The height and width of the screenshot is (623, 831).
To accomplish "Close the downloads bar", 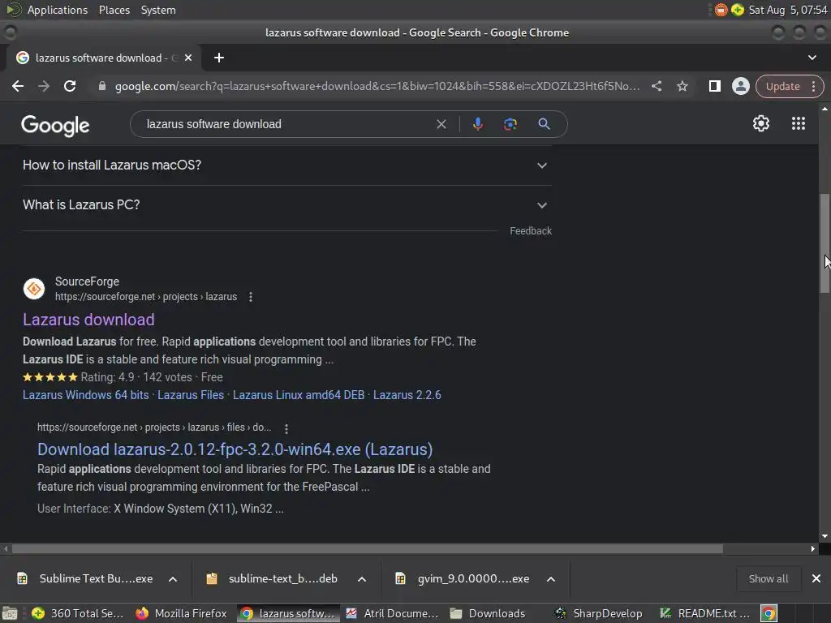I will 816,578.
